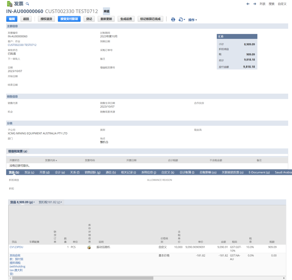The height and width of the screenshot is (280, 292).
Task: Open the 其他应收款 withholding tax item link
Action: point(17,265)
